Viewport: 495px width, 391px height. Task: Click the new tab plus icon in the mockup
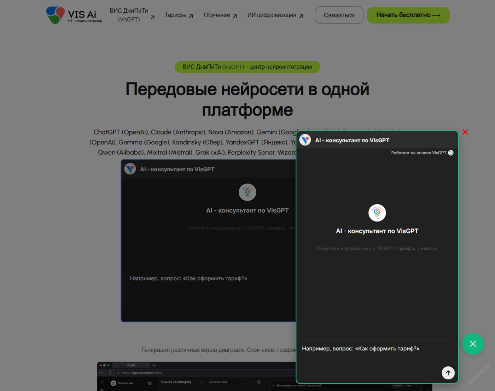click(154, 365)
